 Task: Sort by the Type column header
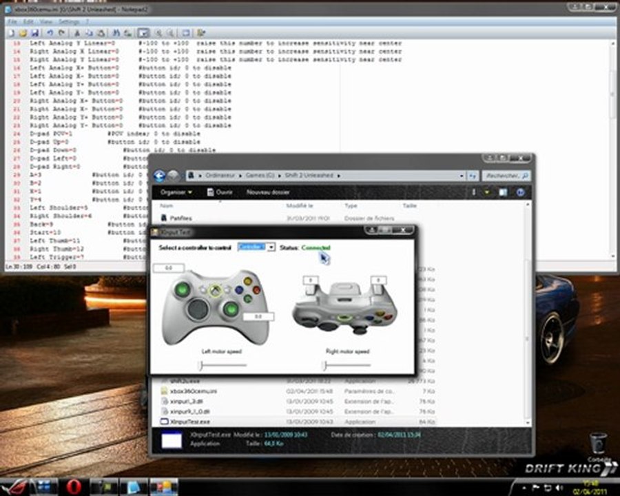click(351, 206)
